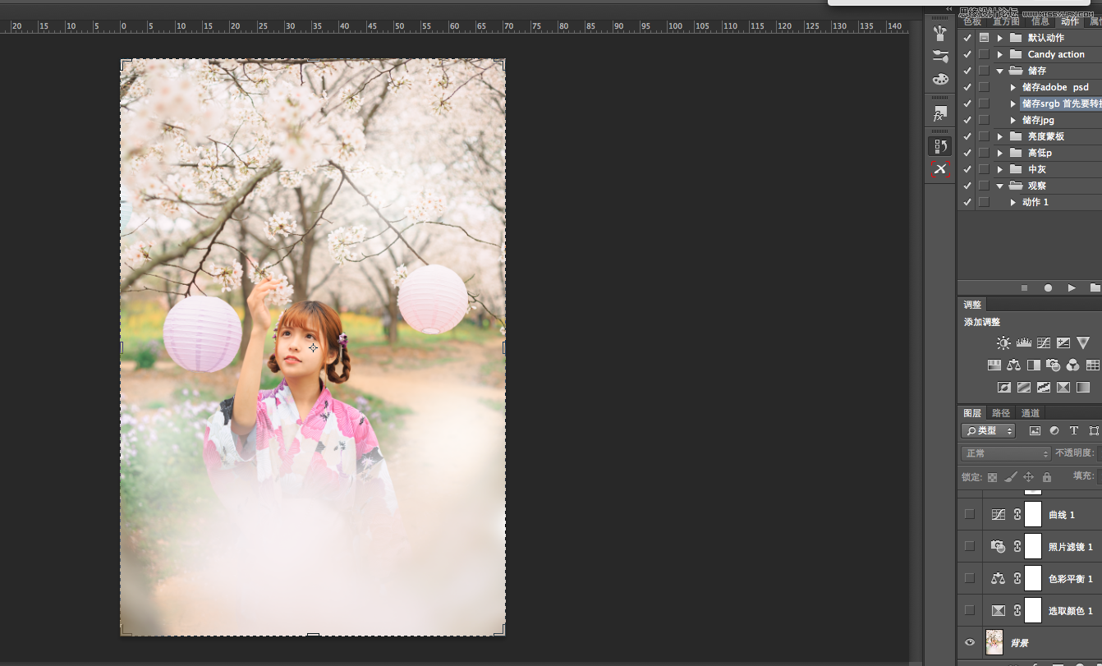Image resolution: width=1102 pixels, height=666 pixels.
Task: Filter layers by text type icon
Action: coord(1073,431)
